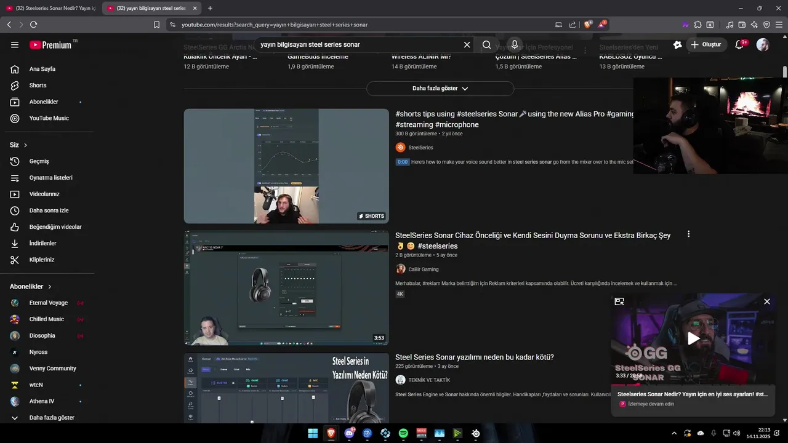This screenshot has width=788, height=443.
Task: Close the miniplayer
Action: click(767, 301)
